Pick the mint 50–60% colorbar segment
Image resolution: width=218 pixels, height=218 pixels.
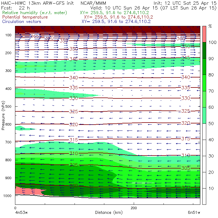(x=204, y=115)
